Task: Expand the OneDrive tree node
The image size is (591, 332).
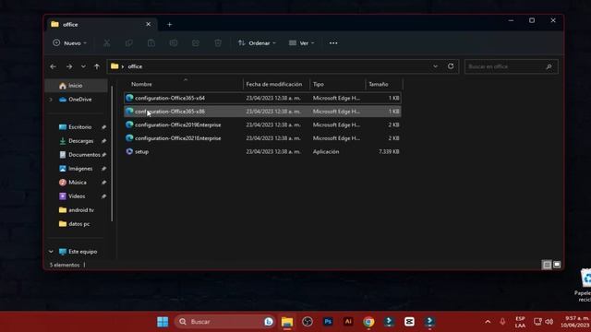Action: 51,100
